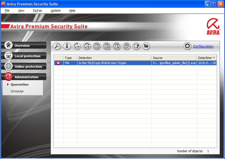Rescan the object with the magnifier icon
225x159 pixels.
[57, 46]
